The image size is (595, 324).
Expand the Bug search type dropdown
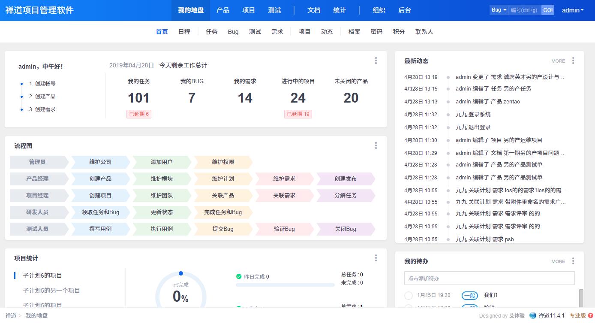499,10
